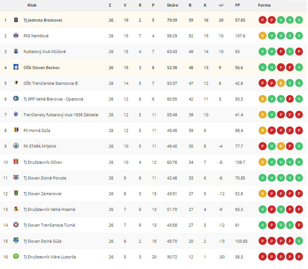Click the last green V form badge for Dolná Súča
308x269 pixels.
pyautogui.click(x=299, y=241)
